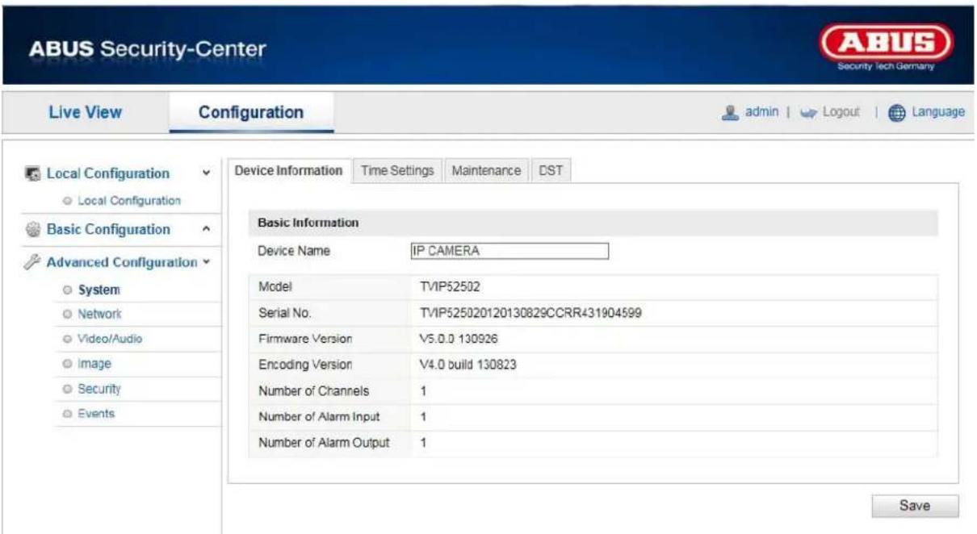This screenshot has width=977, height=534.
Task: Click the Basic Configuration heading
Action: pyautogui.click(x=108, y=229)
